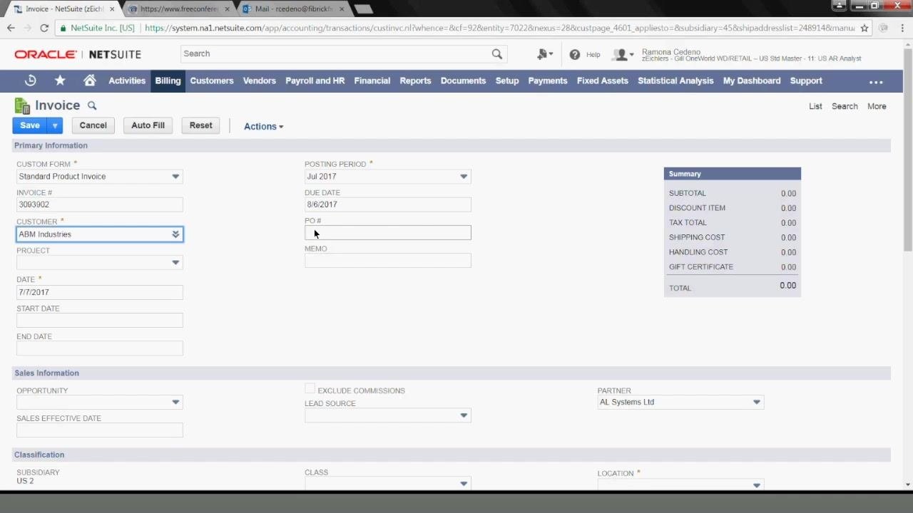Click the invoice search magnifier beside title
Screen dimensions: 913x513
point(92,105)
